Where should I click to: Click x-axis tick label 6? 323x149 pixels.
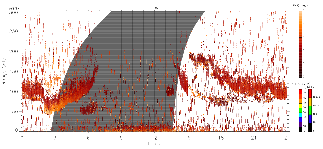point(88,137)
